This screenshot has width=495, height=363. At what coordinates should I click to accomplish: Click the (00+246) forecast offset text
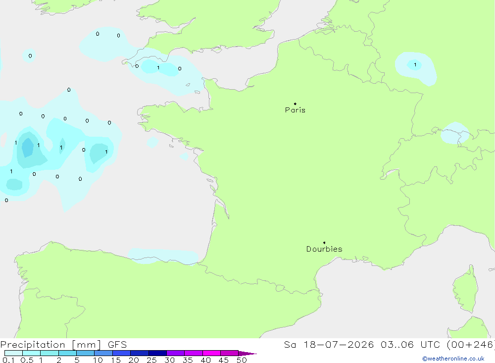tap(471, 345)
